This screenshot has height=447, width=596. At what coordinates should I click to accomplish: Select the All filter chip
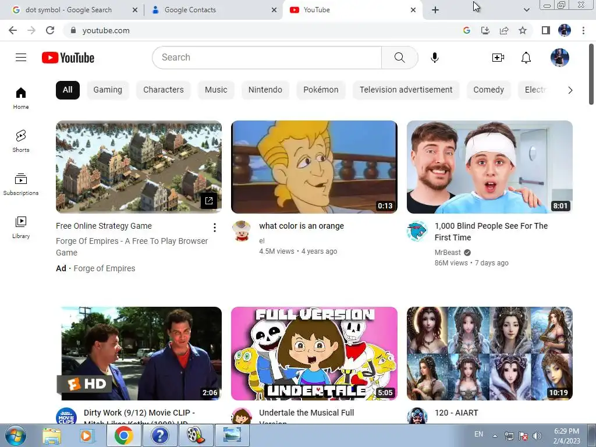click(68, 90)
